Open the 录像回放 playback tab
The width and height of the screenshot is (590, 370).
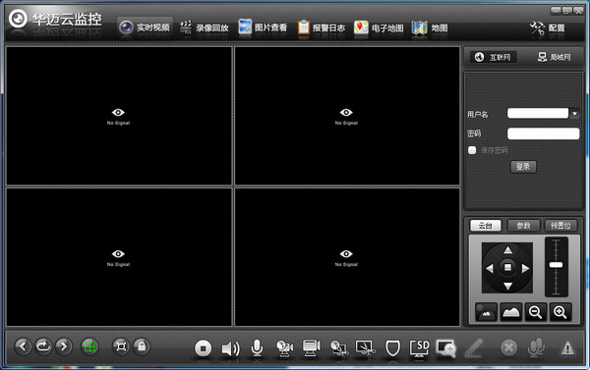pos(205,27)
